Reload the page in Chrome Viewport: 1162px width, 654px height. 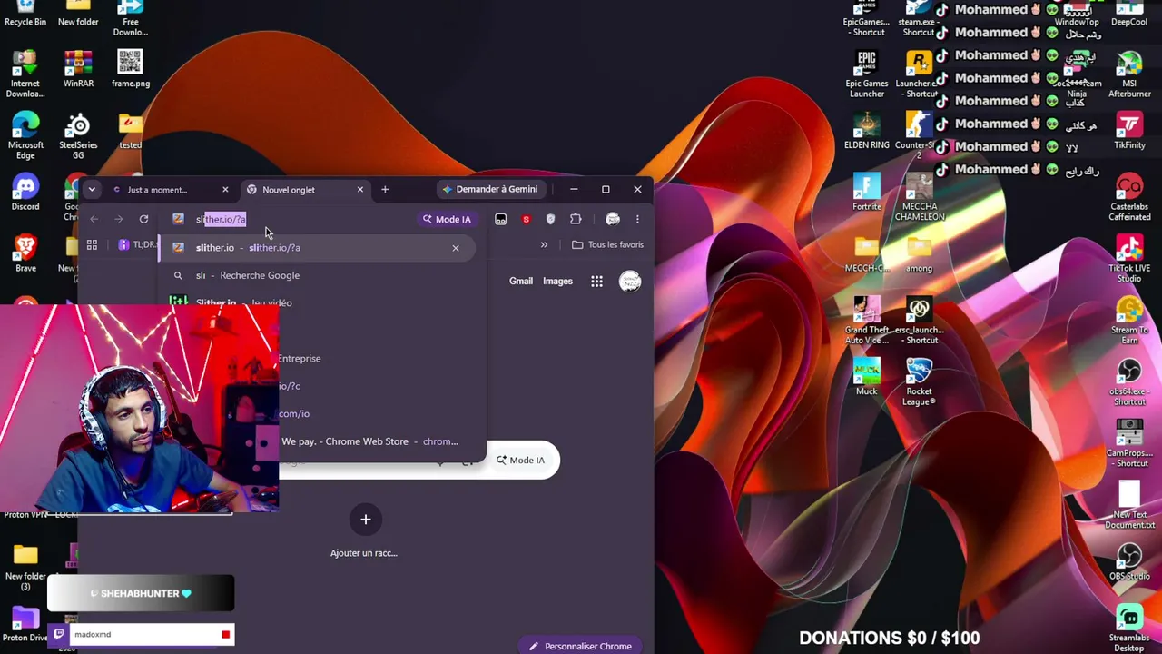[x=143, y=219]
